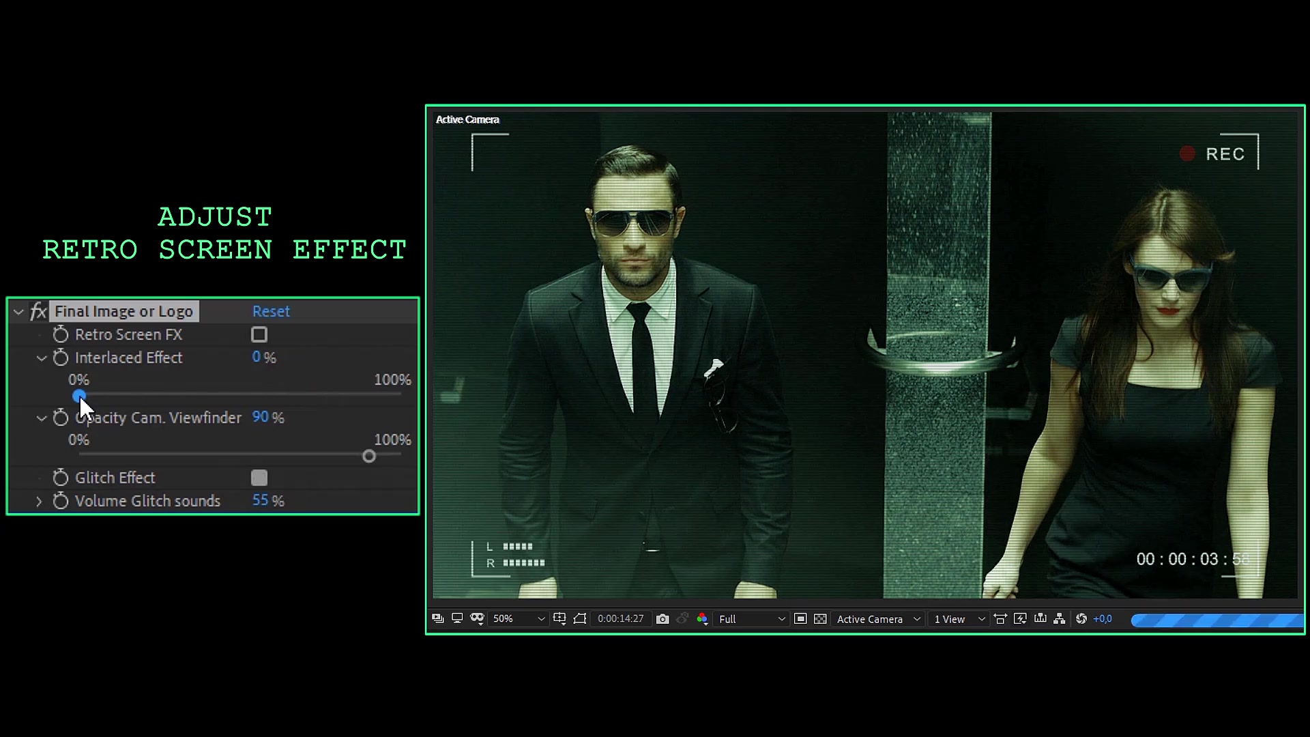Click the show snapshot icon

pos(682,619)
